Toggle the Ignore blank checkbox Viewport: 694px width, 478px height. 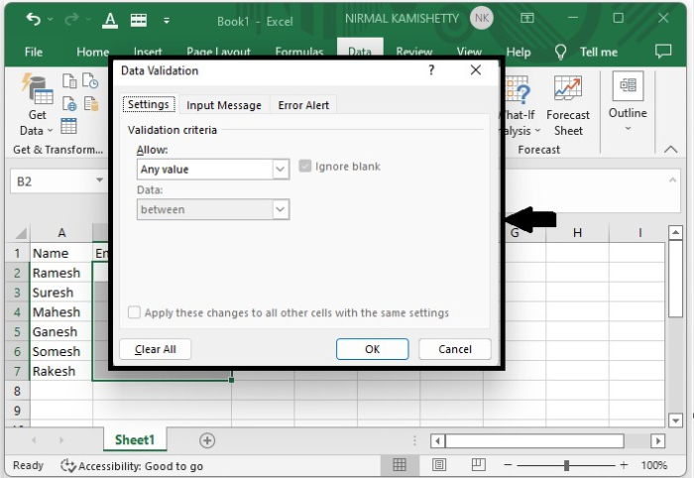305,166
